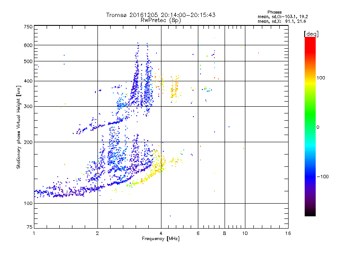Click the x-axis label '2'
The width and height of the screenshot is (339, 254).
(x=97, y=233)
